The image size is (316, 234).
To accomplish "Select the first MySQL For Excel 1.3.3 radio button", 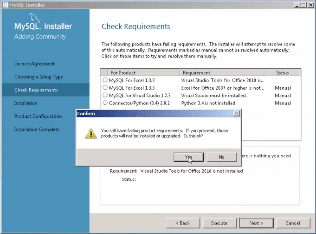I will click(x=105, y=80).
